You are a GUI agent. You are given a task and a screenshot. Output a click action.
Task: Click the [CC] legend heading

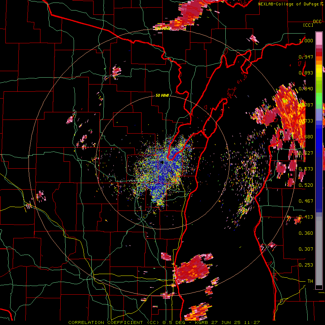[308, 25]
